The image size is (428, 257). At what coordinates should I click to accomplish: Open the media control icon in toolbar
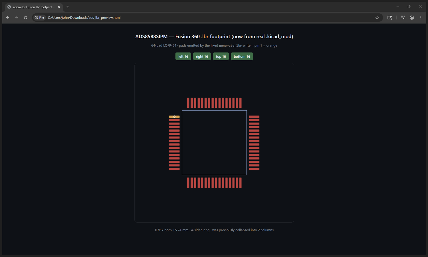(x=403, y=18)
